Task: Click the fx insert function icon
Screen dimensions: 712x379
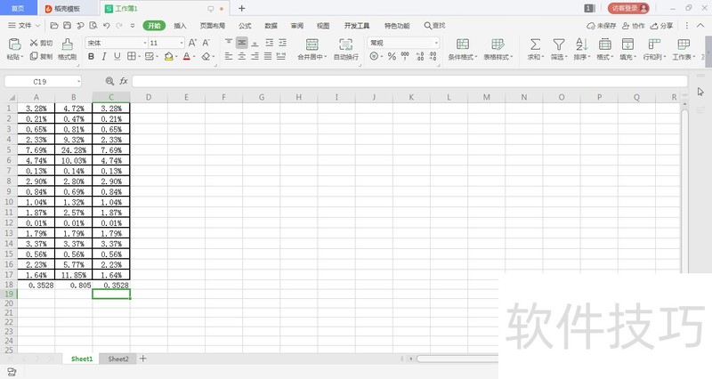Action: (124, 81)
